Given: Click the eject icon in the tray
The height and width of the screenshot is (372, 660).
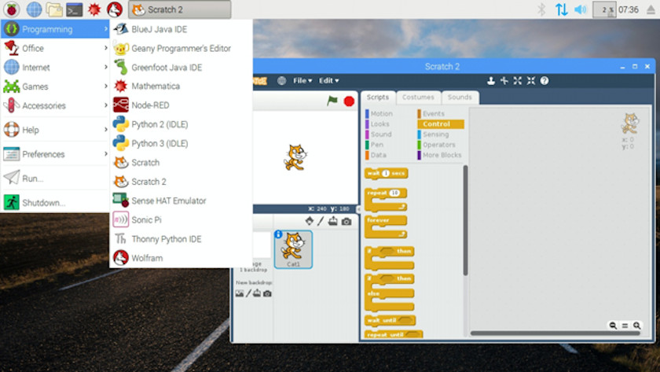Looking at the screenshot, I should point(651,9).
